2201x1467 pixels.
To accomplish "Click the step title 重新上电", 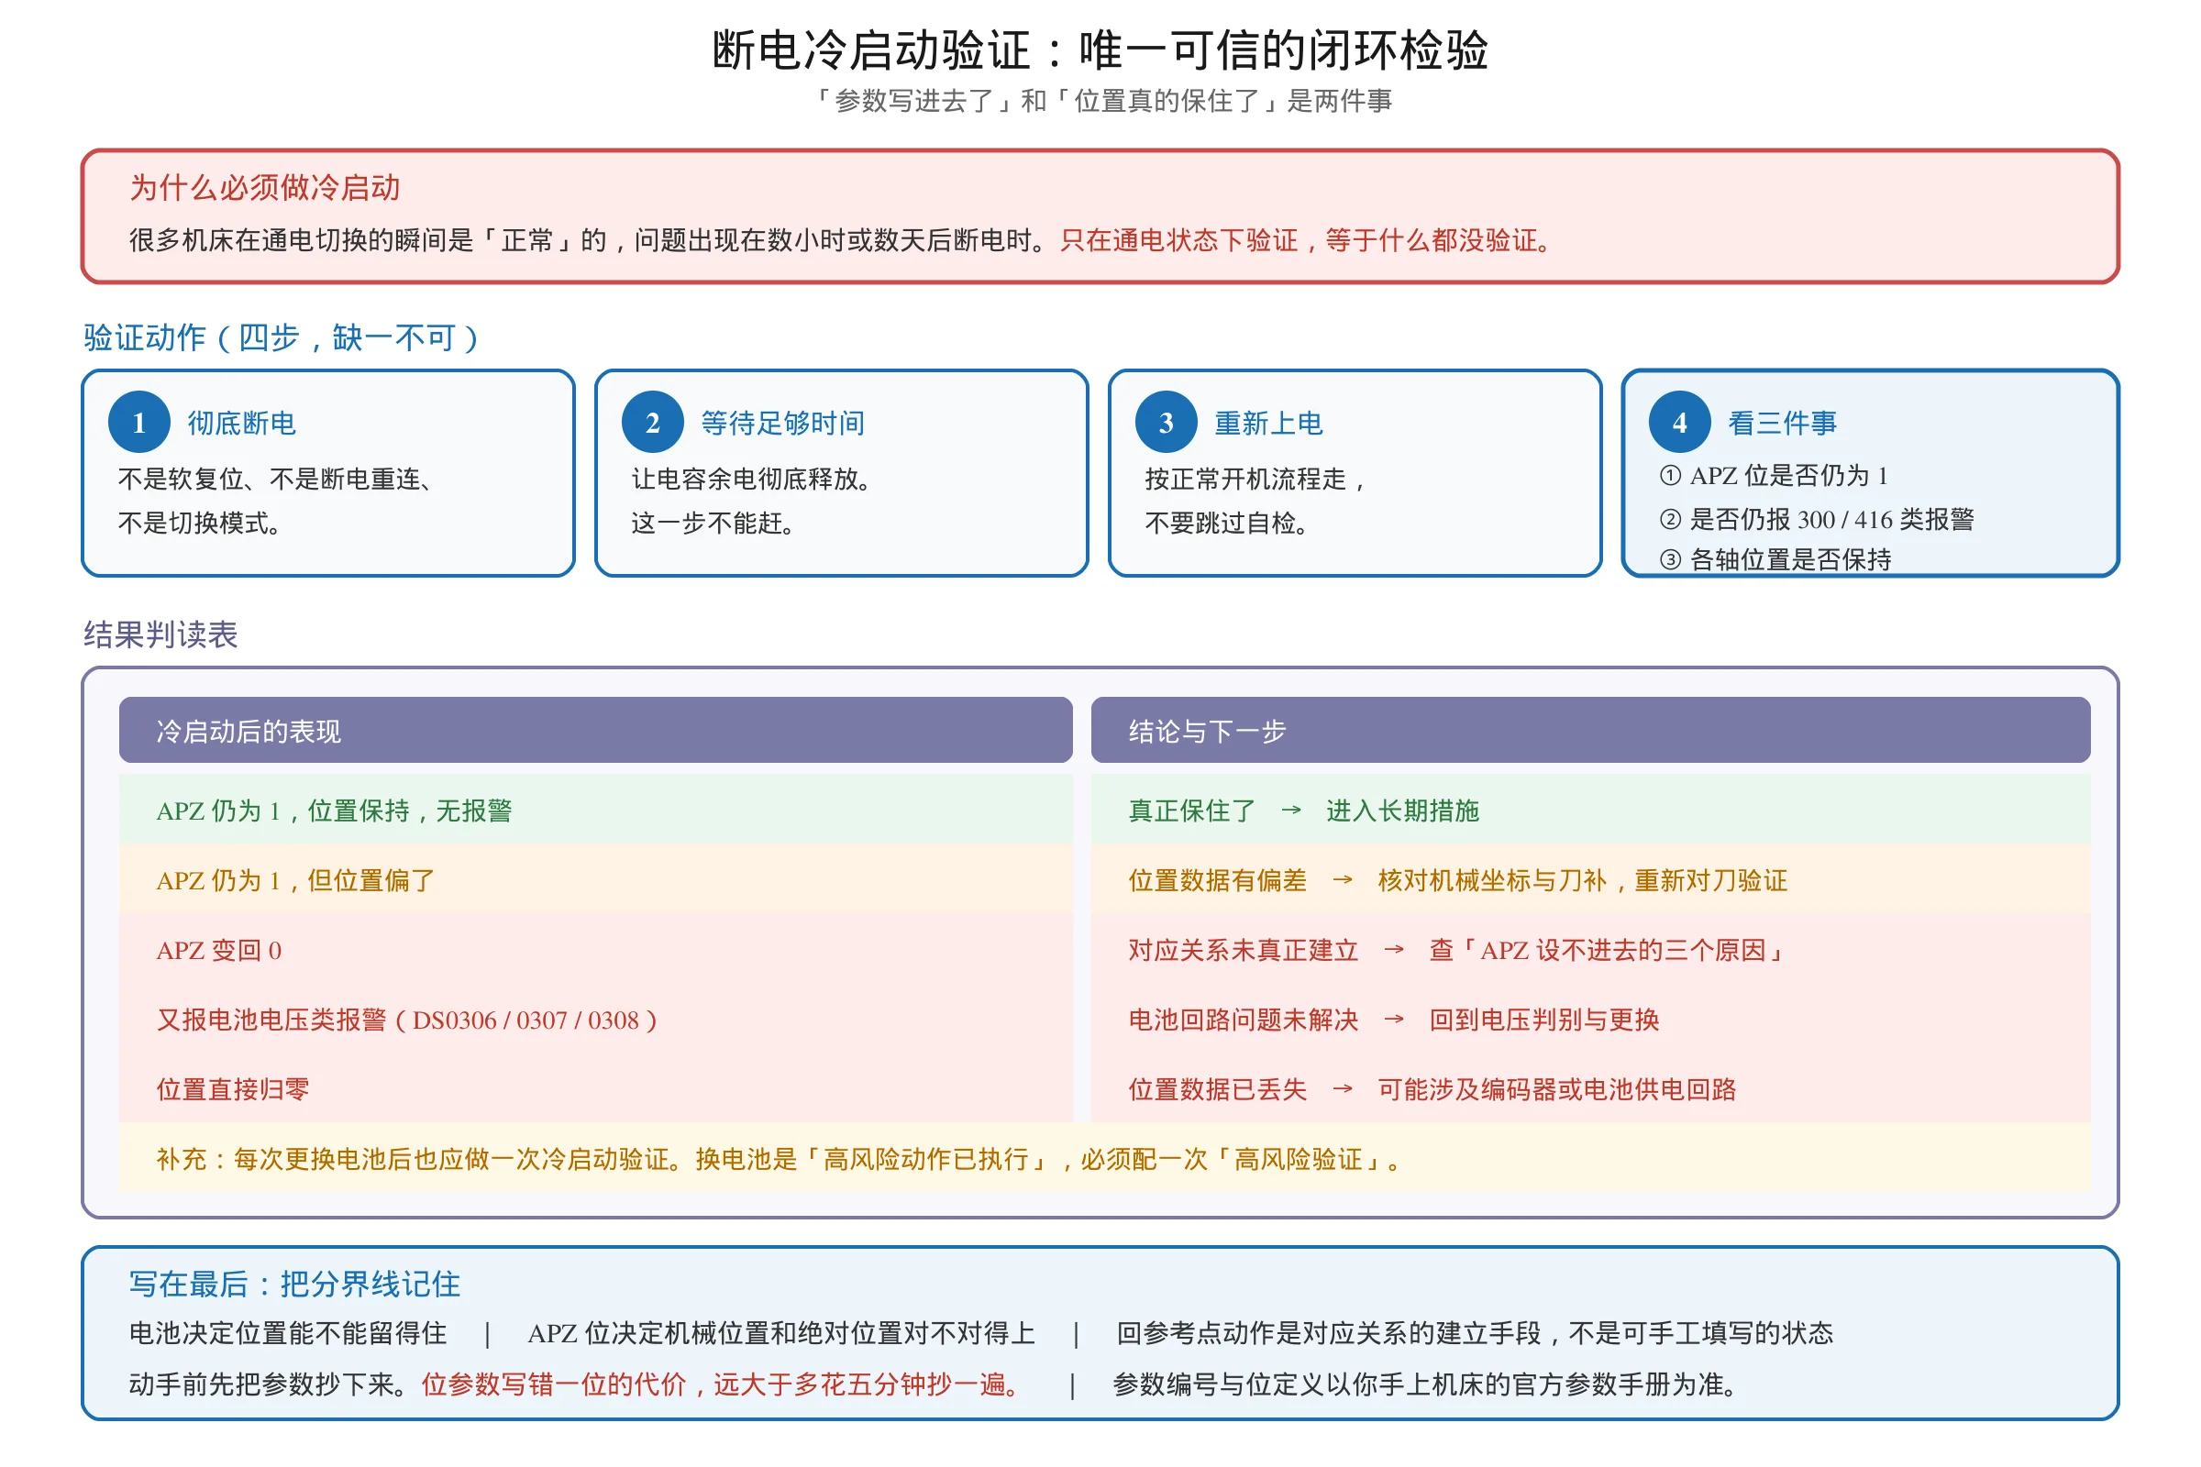I will click(1269, 424).
